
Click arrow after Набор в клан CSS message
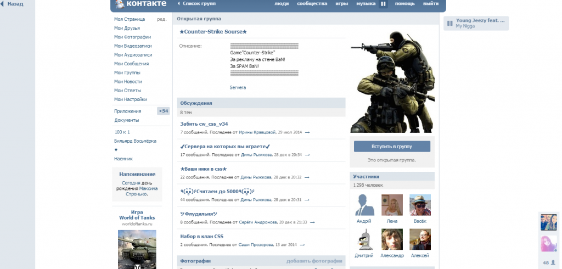[302, 245]
